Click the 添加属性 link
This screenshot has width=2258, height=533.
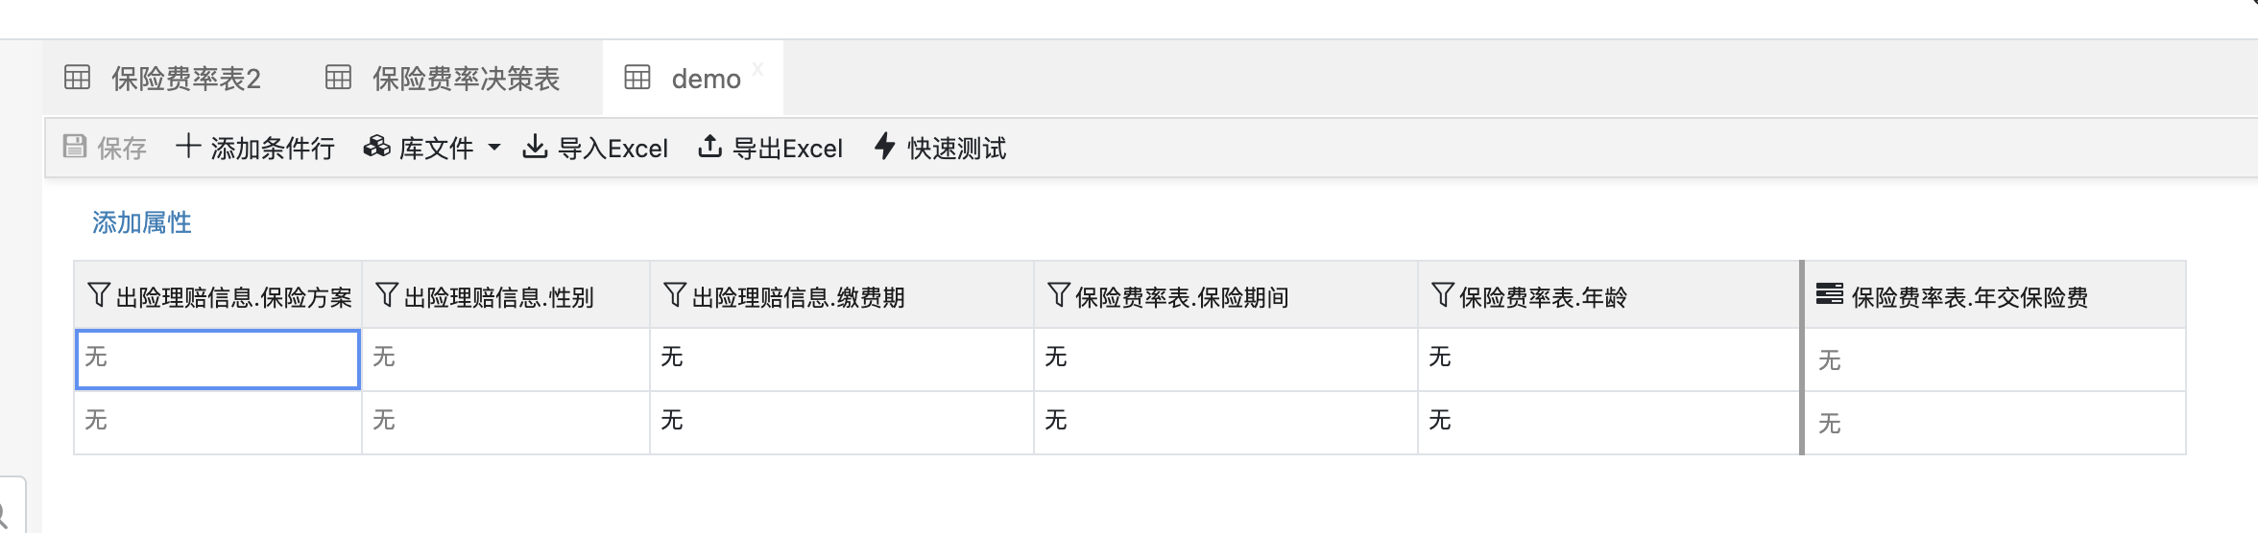pos(142,222)
